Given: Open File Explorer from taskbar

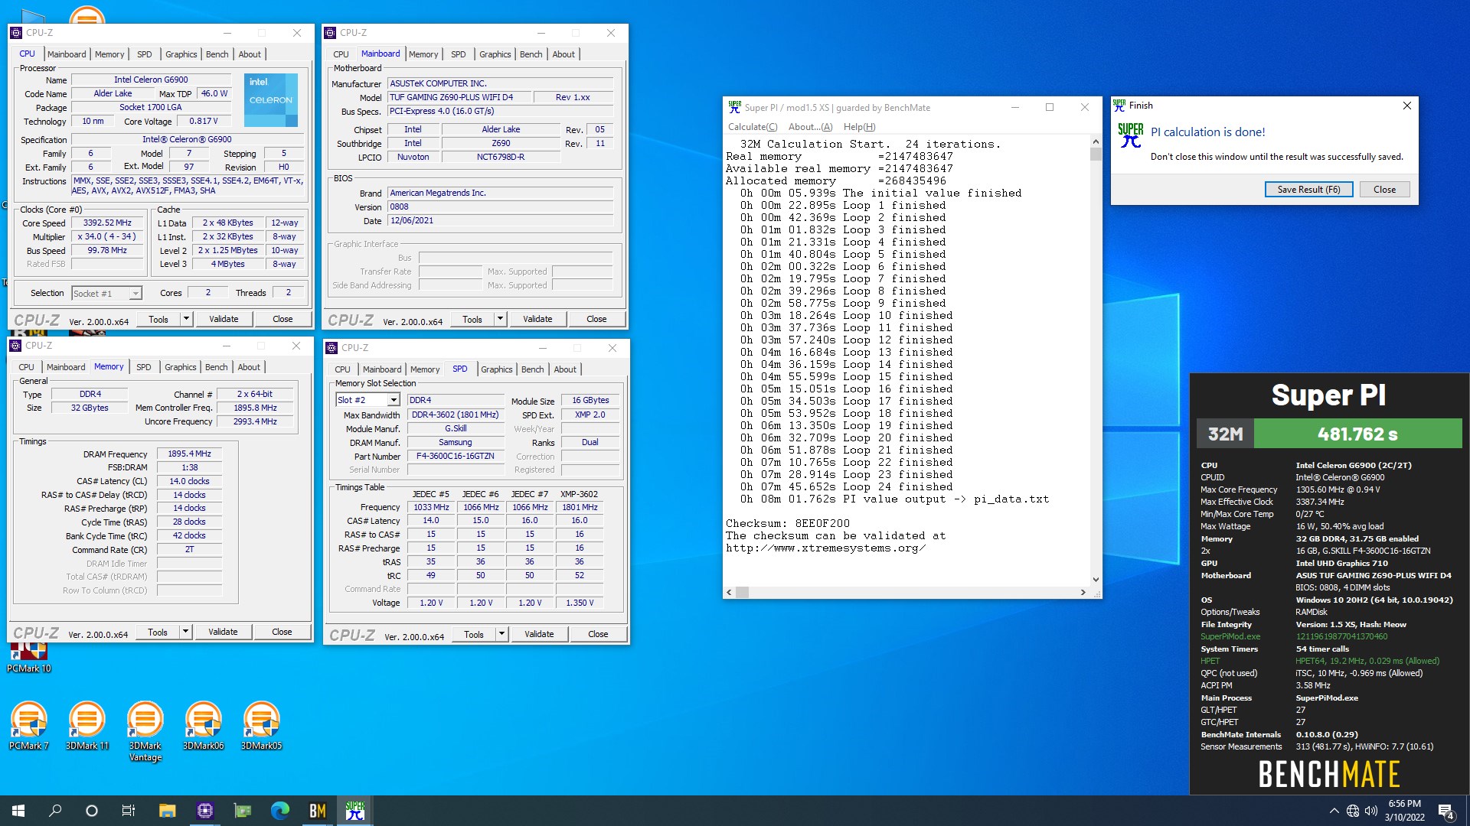Looking at the screenshot, I should point(167,811).
